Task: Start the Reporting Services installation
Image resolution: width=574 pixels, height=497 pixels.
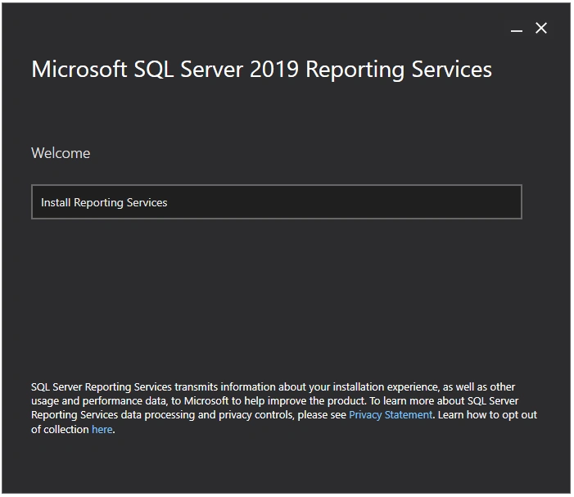Action: [277, 202]
